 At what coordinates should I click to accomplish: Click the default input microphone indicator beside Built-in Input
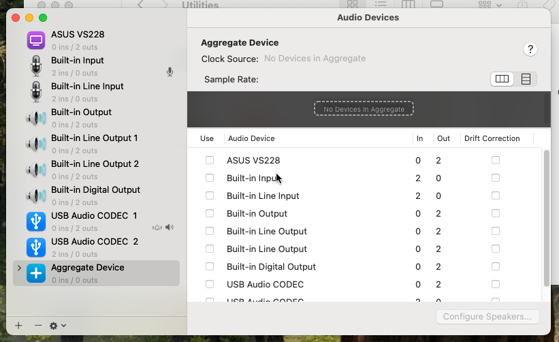170,72
